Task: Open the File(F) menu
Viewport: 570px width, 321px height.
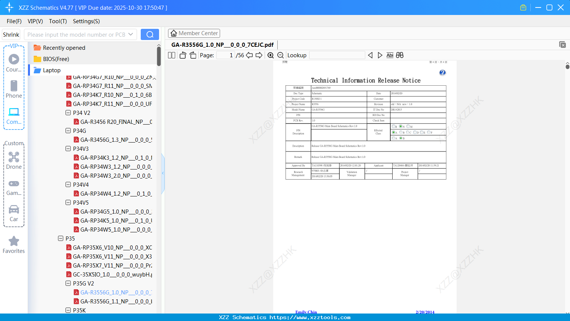Action: coord(14,21)
